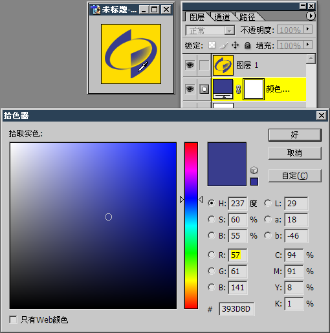The image size is (330, 333).
Task: Click the 好 OK button
Action: pos(294,135)
